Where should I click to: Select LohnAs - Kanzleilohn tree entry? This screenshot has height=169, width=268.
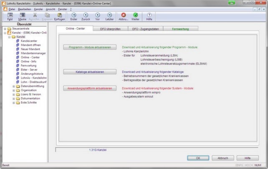(33, 78)
